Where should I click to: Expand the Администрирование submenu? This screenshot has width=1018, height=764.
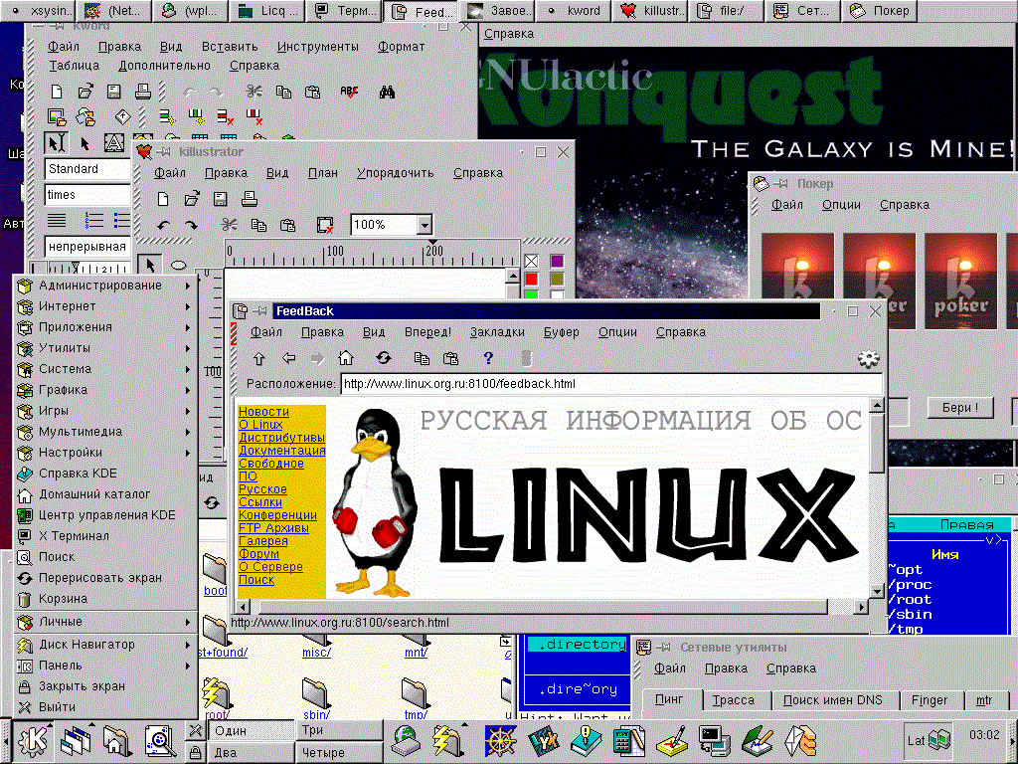[105, 286]
